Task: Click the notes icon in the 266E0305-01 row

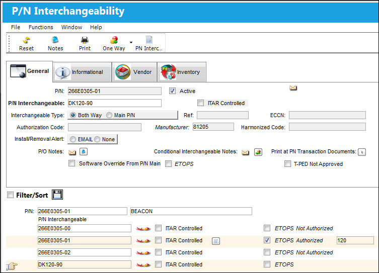Action: [216, 241]
